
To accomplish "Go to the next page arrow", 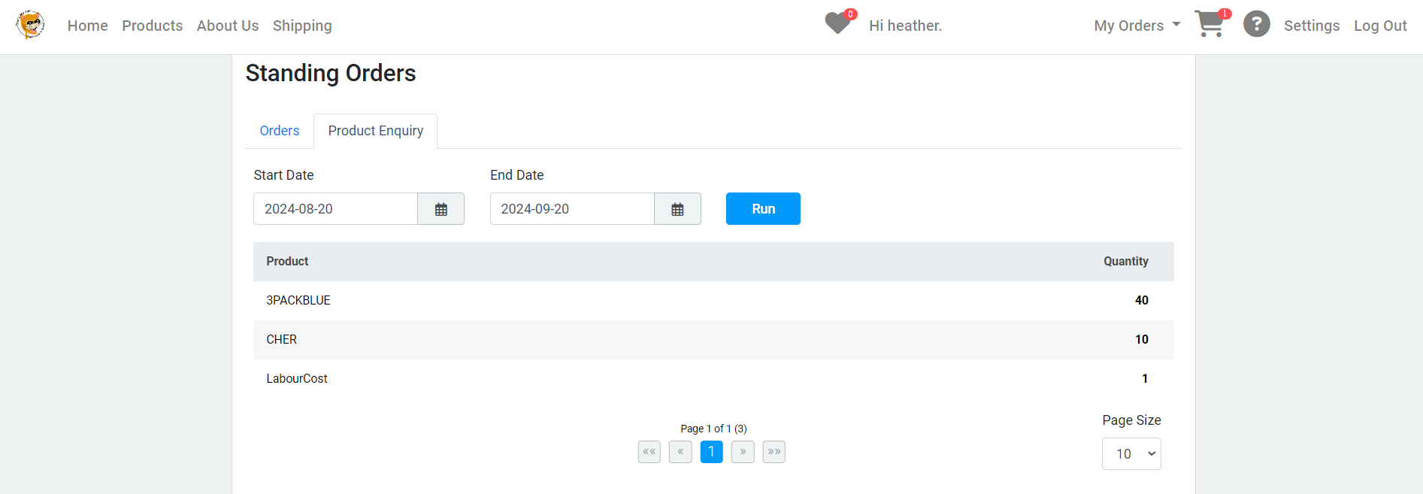I will pos(743,452).
